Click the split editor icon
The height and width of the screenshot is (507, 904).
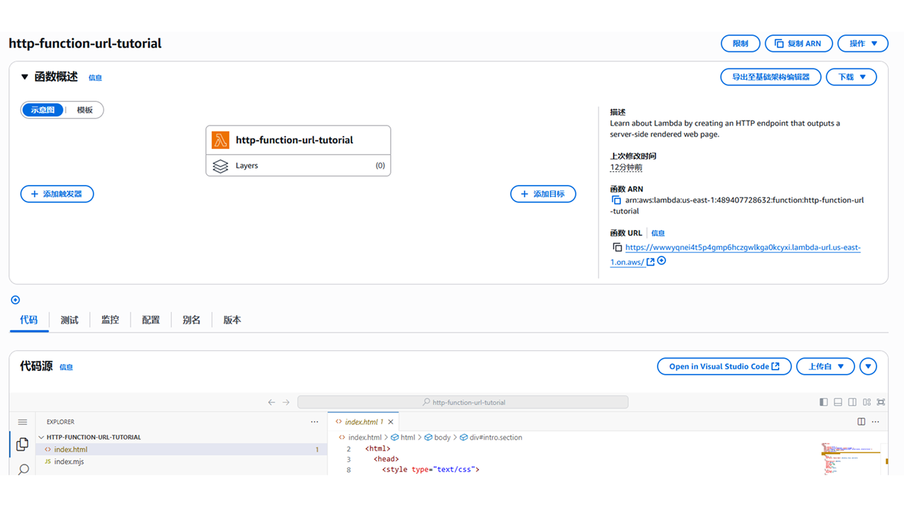click(x=861, y=421)
